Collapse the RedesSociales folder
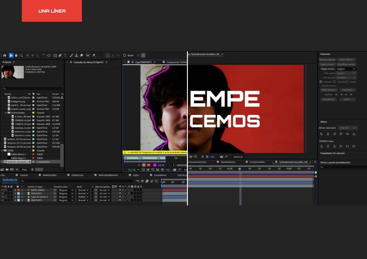The width and height of the screenshot is (367, 259). pyautogui.click(x=6, y=113)
